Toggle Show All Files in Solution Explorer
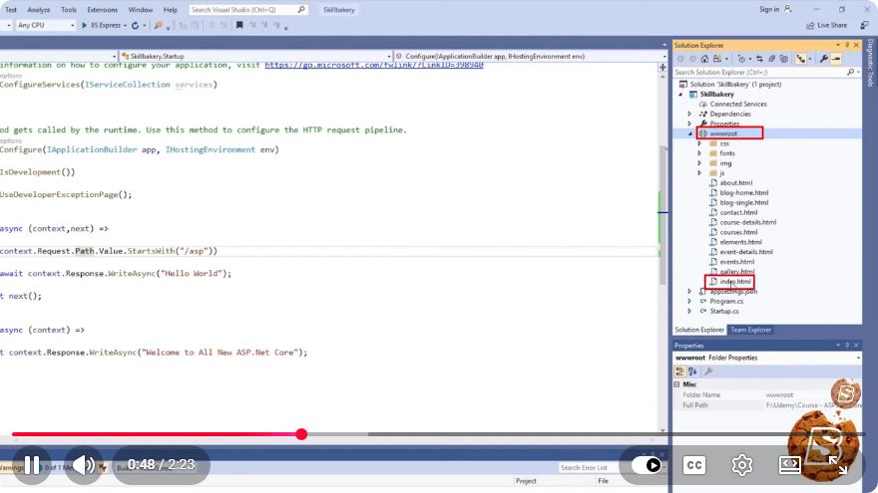This screenshot has width=878, height=493. [784, 59]
